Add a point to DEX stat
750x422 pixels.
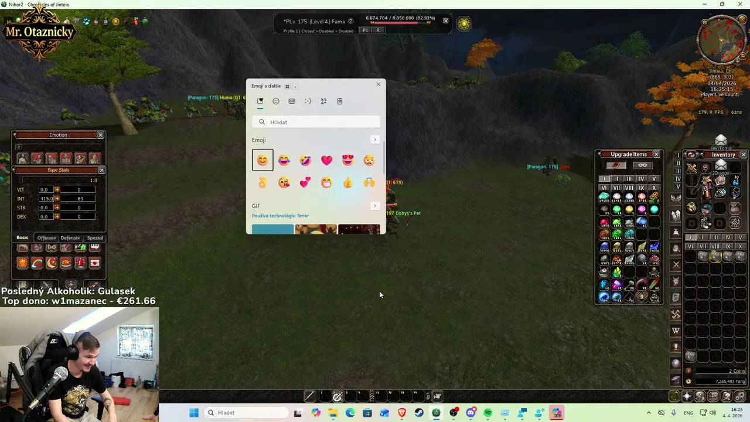tap(57, 217)
